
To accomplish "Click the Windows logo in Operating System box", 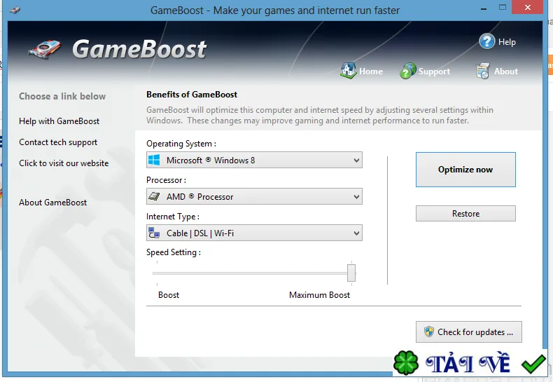I will point(154,160).
